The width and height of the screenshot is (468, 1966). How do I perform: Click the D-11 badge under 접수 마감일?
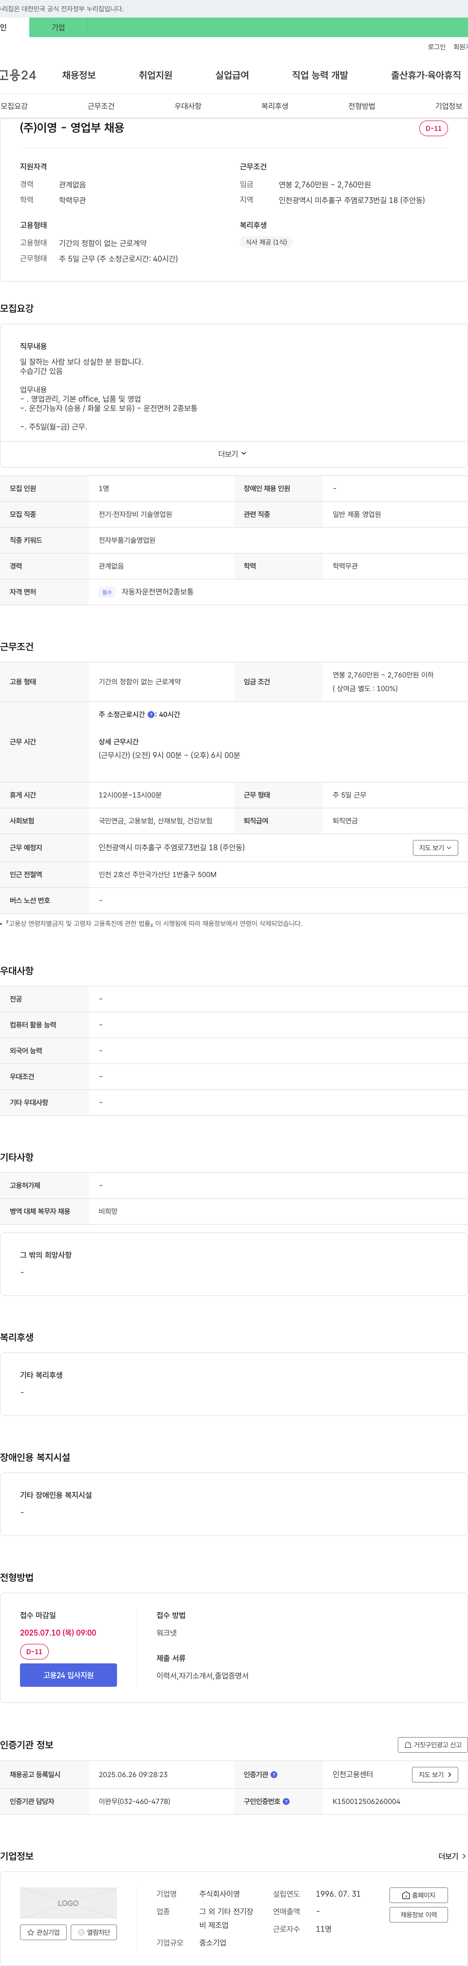coord(34,1652)
